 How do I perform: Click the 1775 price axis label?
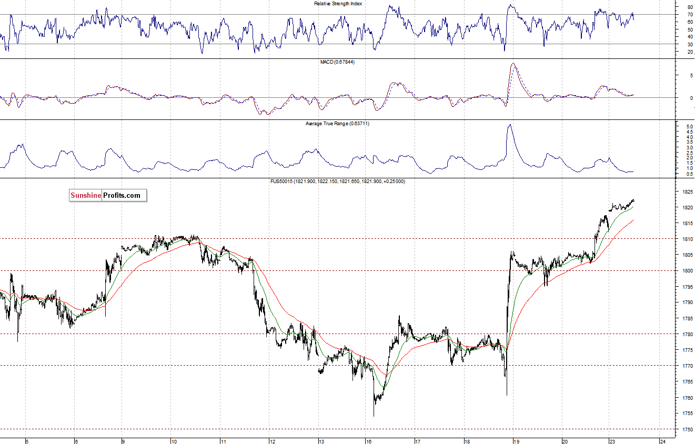[688, 350]
